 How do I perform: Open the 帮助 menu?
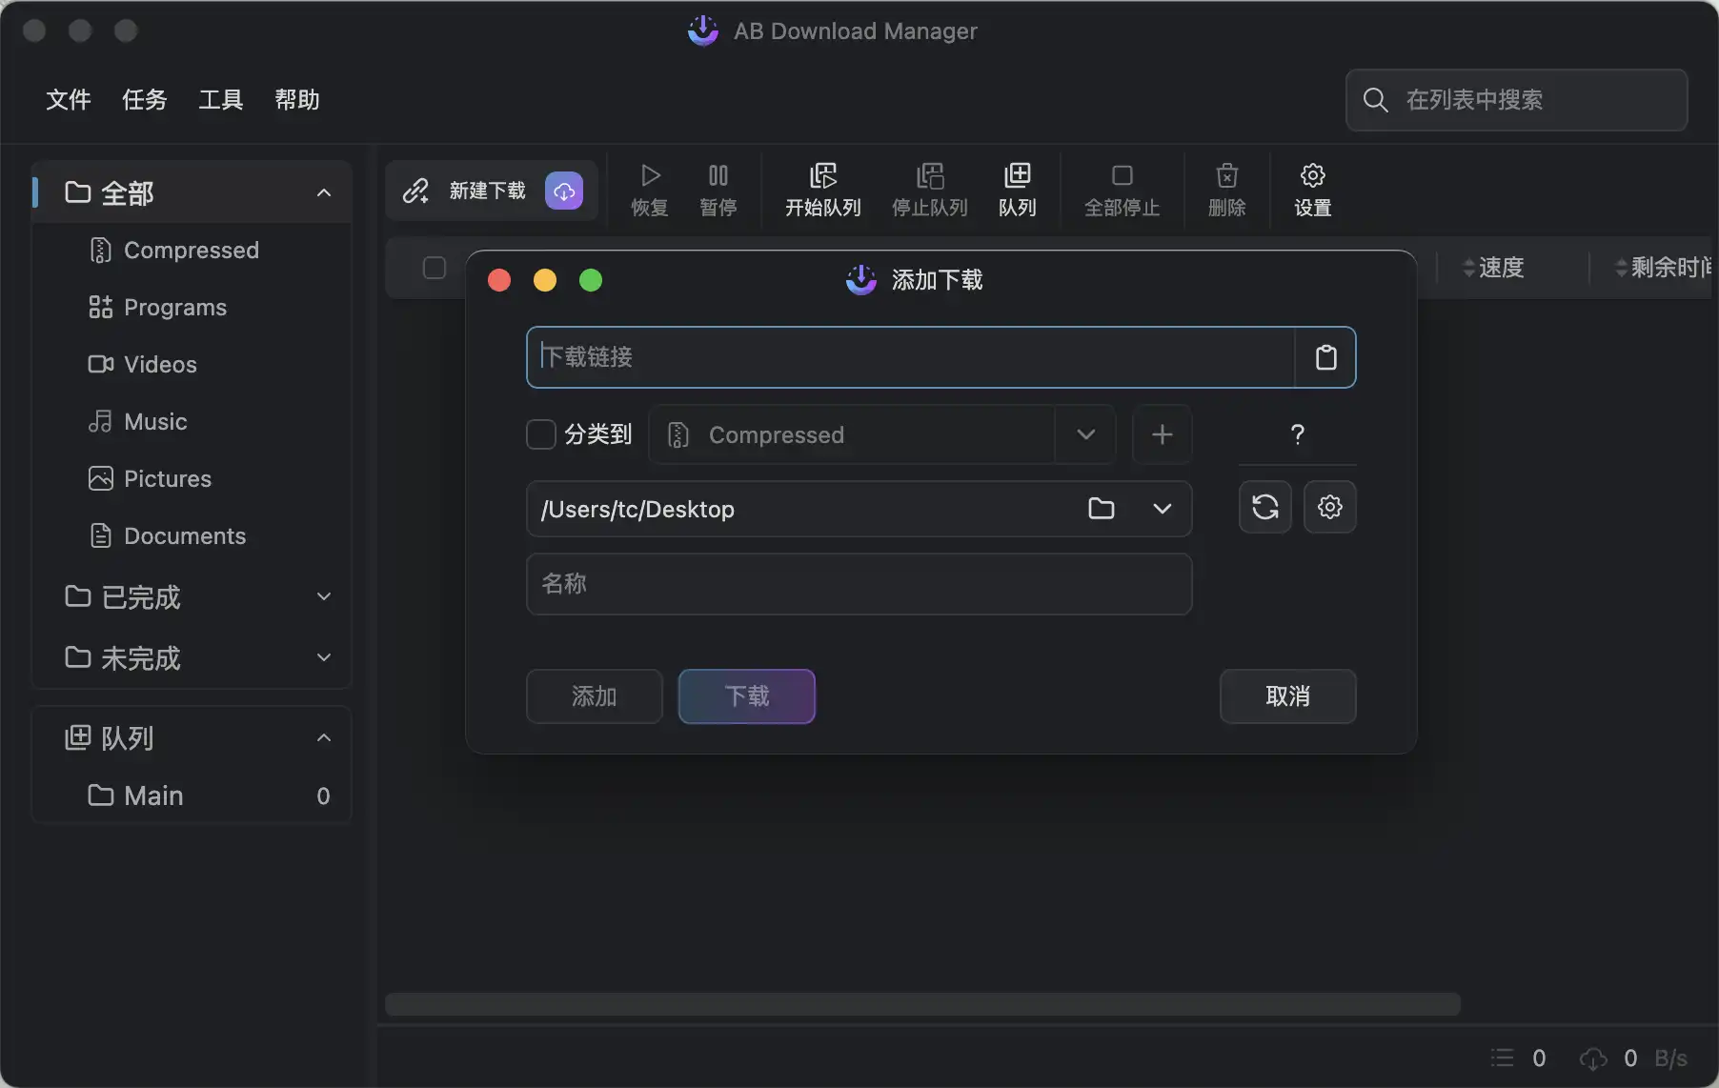click(x=297, y=100)
